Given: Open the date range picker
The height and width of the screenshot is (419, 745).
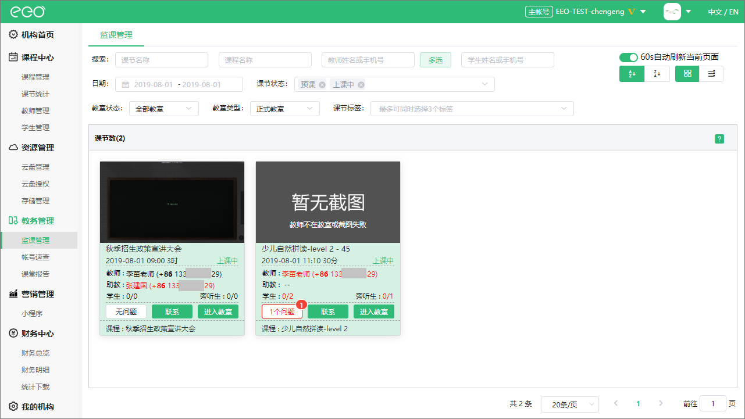Looking at the screenshot, I should click(x=179, y=84).
